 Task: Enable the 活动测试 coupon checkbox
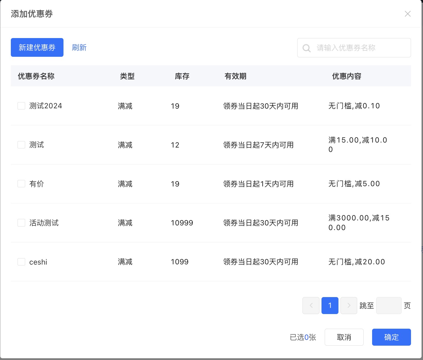click(x=21, y=223)
